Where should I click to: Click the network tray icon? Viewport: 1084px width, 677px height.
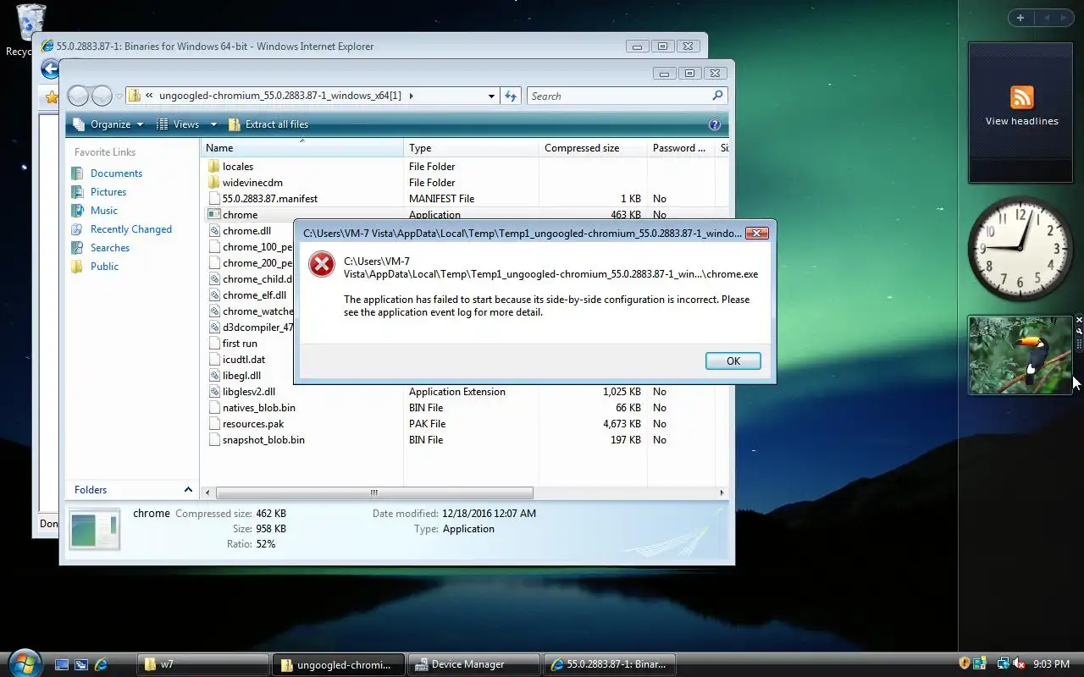[1004, 664]
